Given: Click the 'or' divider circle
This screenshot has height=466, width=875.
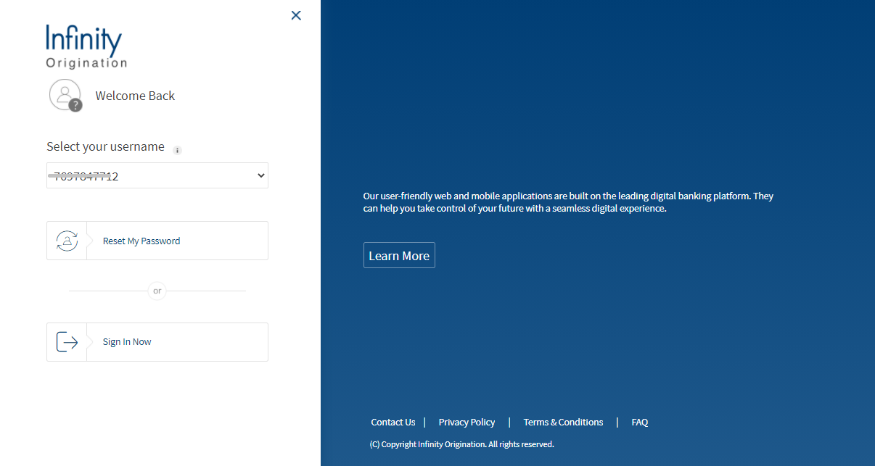Looking at the screenshot, I should (x=157, y=291).
